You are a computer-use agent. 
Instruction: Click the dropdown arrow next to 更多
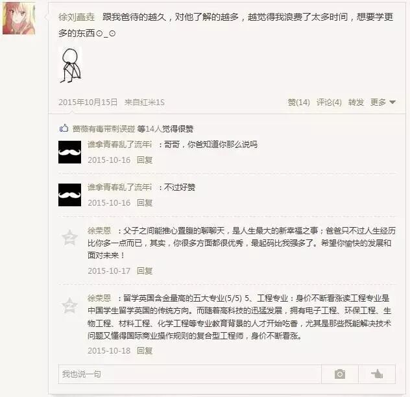[x=392, y=102]
